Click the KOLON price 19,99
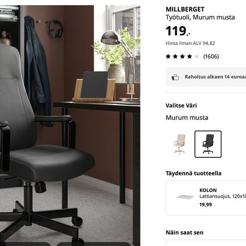Viewport: 246px width, 246px height. (206, 204)
